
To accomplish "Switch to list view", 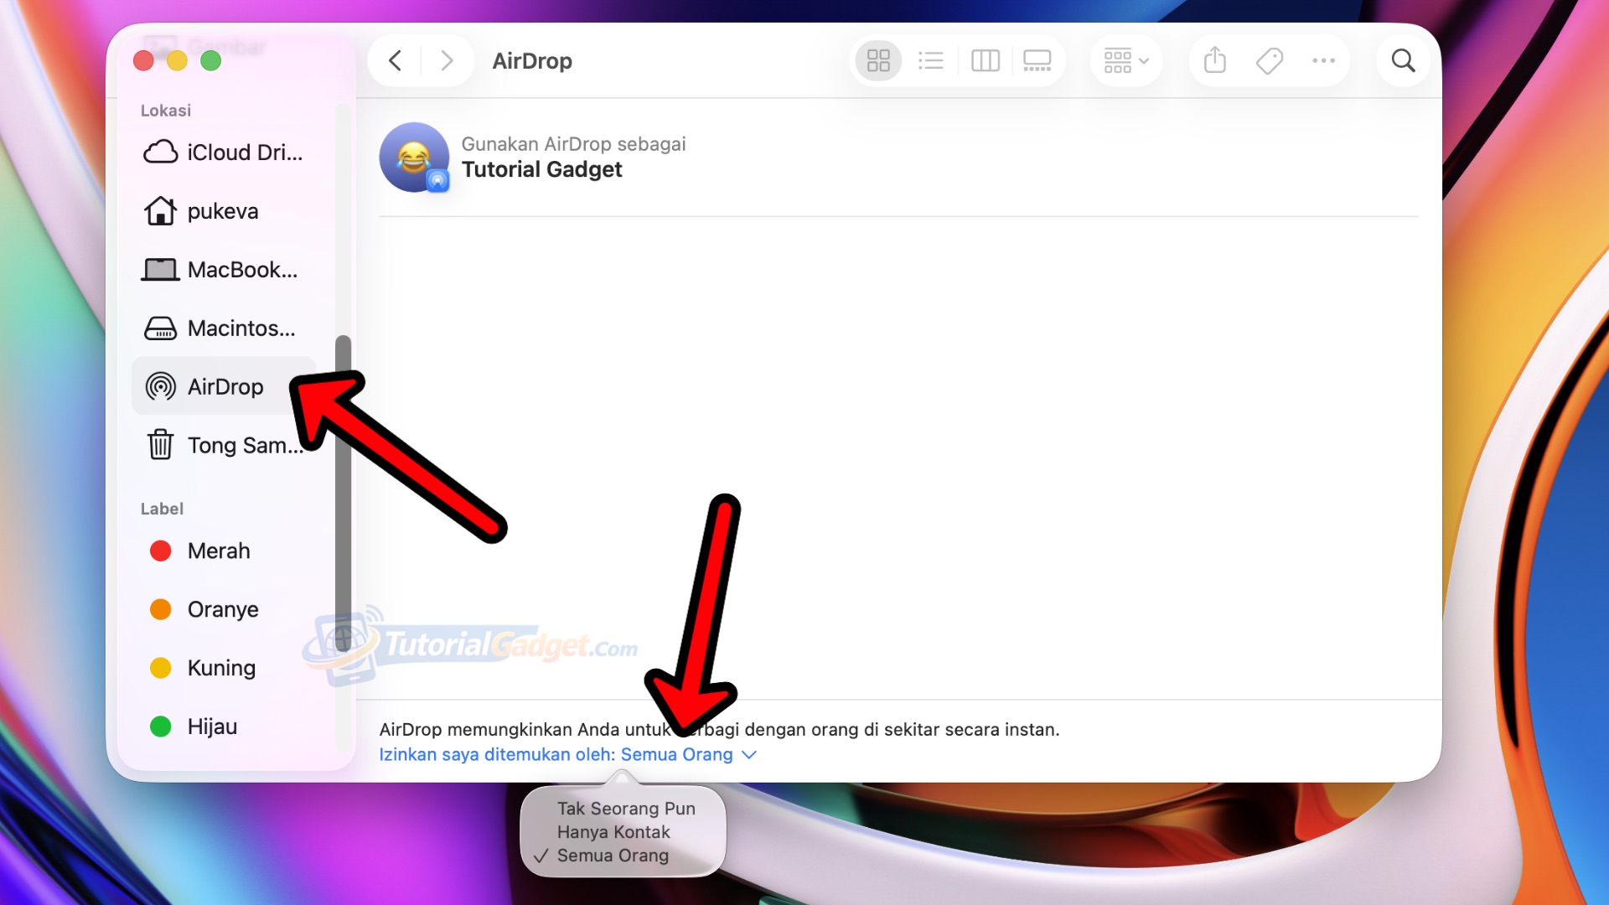I will click(x=930, y=60).
